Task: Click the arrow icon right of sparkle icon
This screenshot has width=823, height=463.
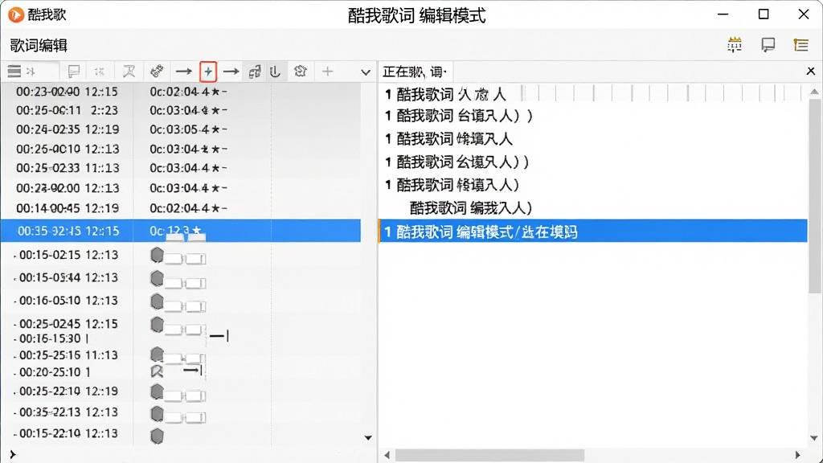Action: (x=231, y=72)
